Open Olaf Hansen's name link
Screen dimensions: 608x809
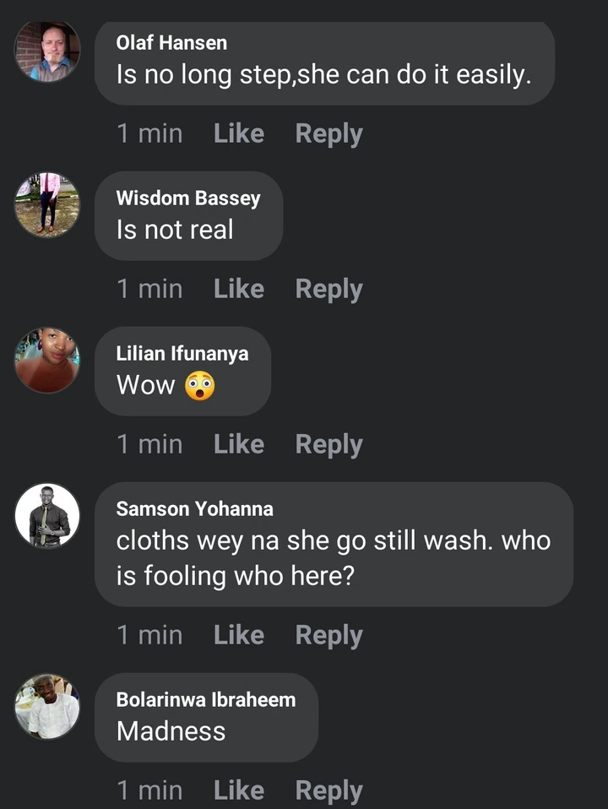point(171,43)
